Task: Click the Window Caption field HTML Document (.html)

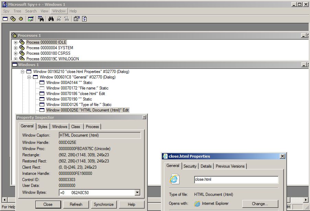Action: coord(100,135)
